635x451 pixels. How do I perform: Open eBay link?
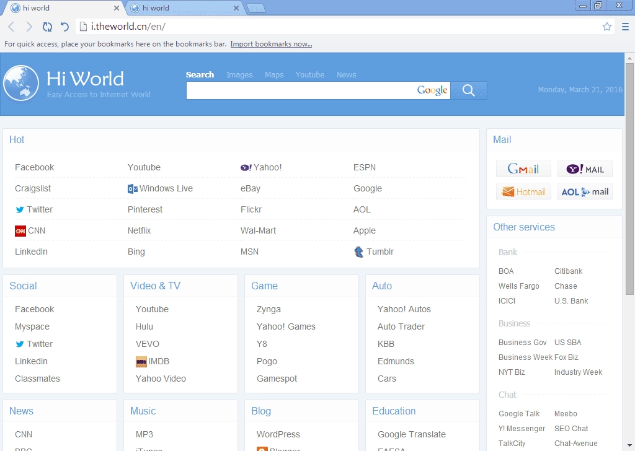pyautogui.click(x=251, y=188)
